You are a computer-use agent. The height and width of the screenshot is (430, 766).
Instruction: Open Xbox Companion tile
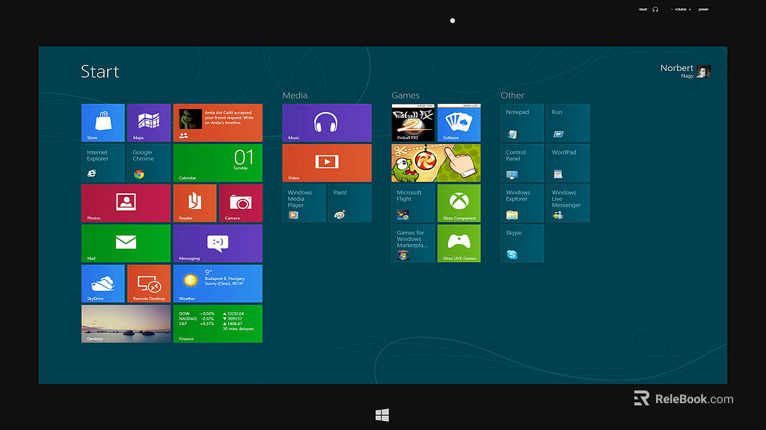coord(459,203)
